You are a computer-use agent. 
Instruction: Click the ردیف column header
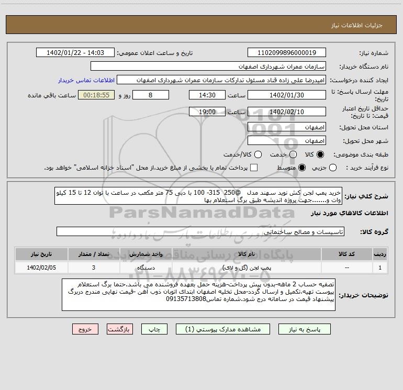pyautogui.click(x=380, y=254)
